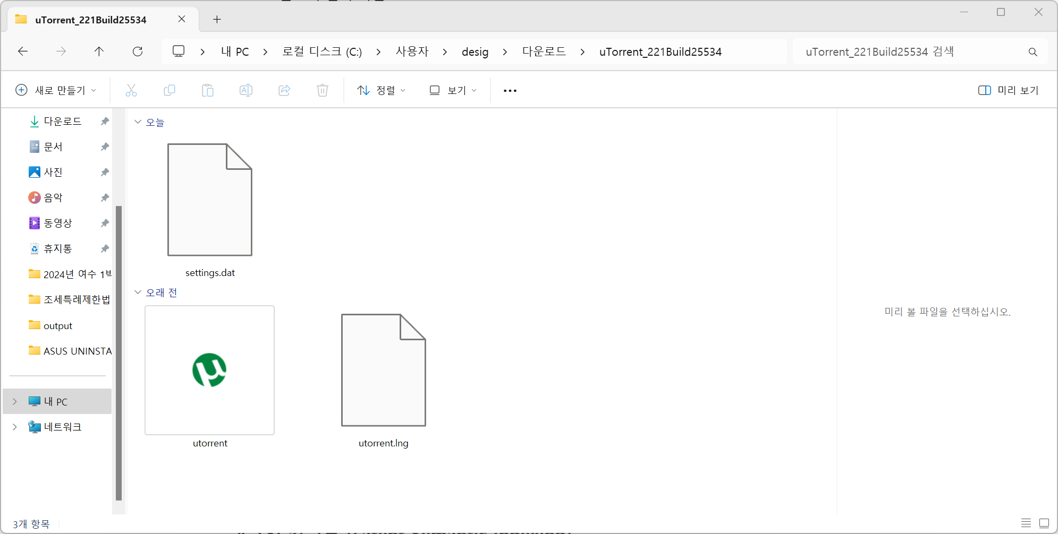The height and width of the screenshot is (534, 1058).
Task: Open 문서 in the sidebar
Action: point(53,147)
